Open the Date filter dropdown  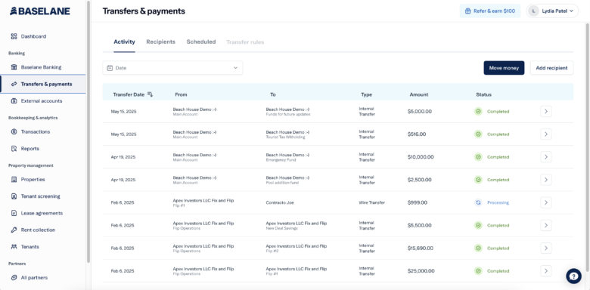pyautogui.click(x=172, y=68)
